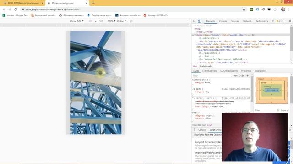Open the iPhone 5/SE device dropdown
293x164 pixels.
[x=76, y=21]
